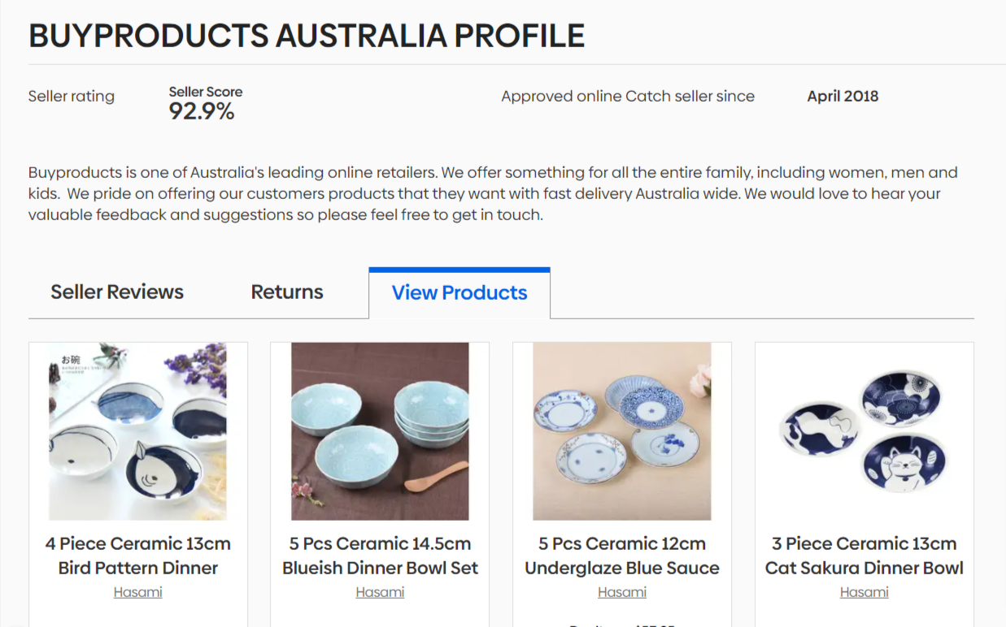Click the Buyproducts Australia Profile heading
1006x627 pixels.
click(307, 36)
